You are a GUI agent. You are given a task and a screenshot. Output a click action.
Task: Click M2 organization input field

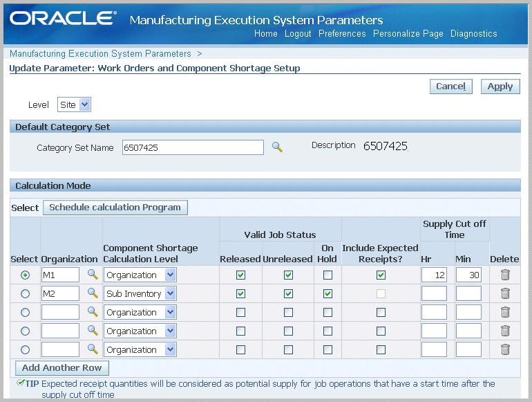click(60, 293)
